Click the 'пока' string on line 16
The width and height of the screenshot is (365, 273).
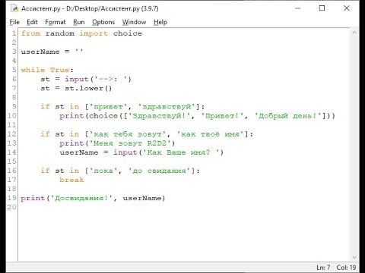pos(103,171)
